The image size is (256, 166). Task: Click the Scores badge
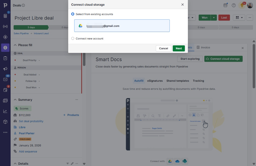pyautogui.click(x=22, y=108)
